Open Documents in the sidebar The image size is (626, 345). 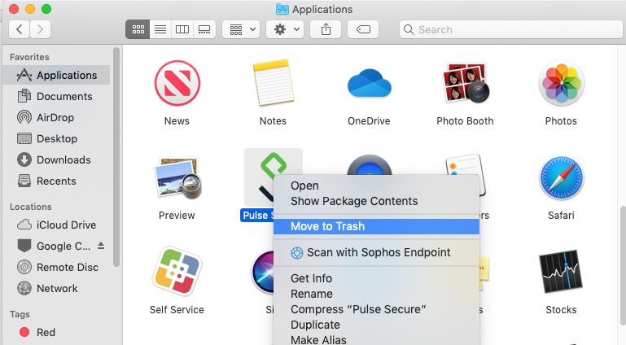(x=57, y=97)
